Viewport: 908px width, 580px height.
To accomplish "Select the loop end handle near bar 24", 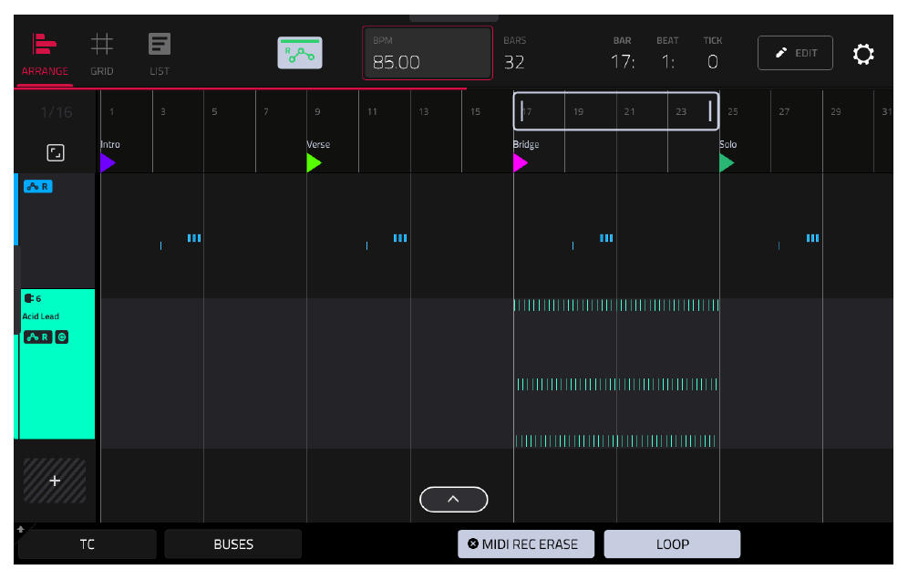I will click(710, 110).
